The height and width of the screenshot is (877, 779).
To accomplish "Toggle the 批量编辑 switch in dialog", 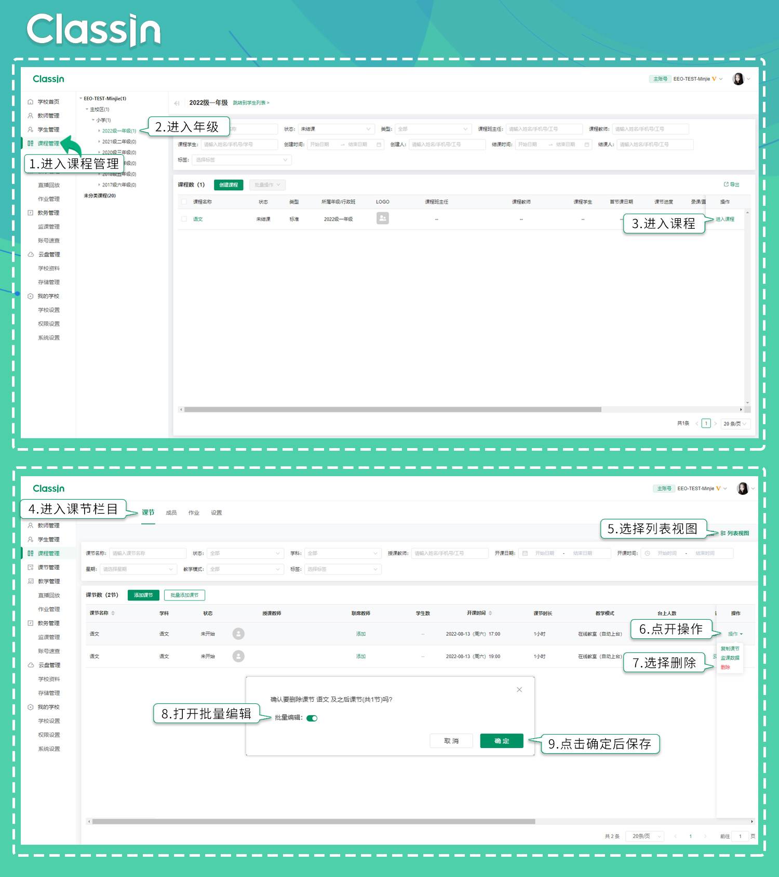I will point(312,718).
